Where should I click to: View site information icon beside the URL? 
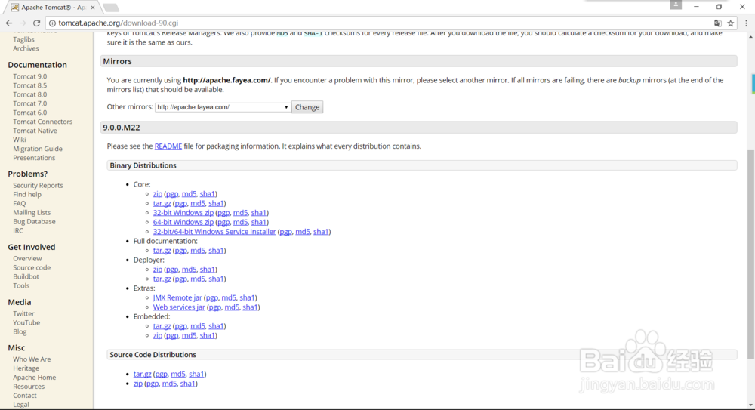[x=53, y=23]
